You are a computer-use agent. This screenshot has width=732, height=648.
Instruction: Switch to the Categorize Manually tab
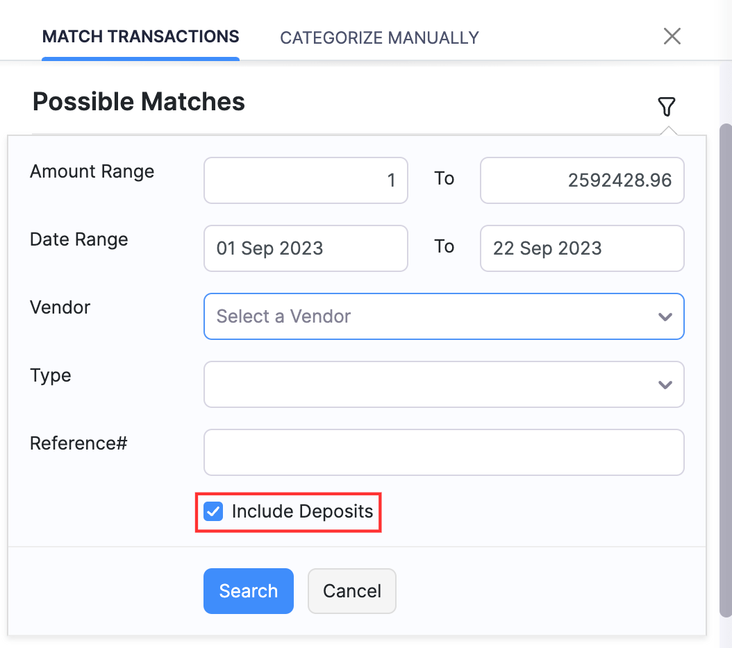point(379,37)
